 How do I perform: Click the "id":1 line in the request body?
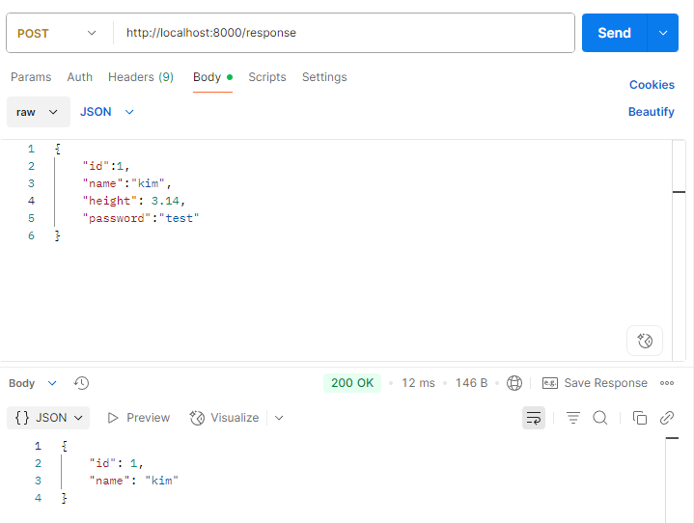pos(106,166)
